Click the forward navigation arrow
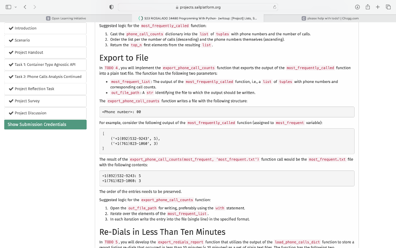The height and width of the screenshot is (248, 396). coord(34,7)
